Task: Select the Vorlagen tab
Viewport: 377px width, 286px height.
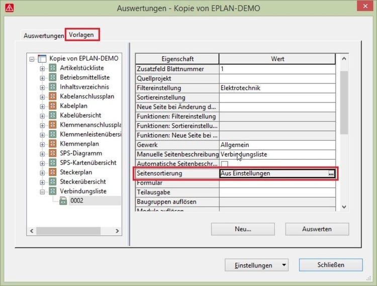Action: click(x=82, y=35)
